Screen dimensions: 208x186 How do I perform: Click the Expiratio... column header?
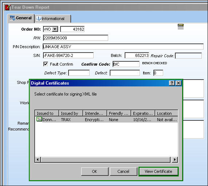[143, 113]
